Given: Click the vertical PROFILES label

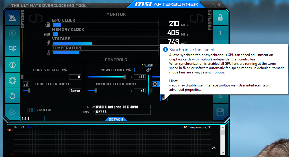Looking at the screenshot, I should (210, 20).
